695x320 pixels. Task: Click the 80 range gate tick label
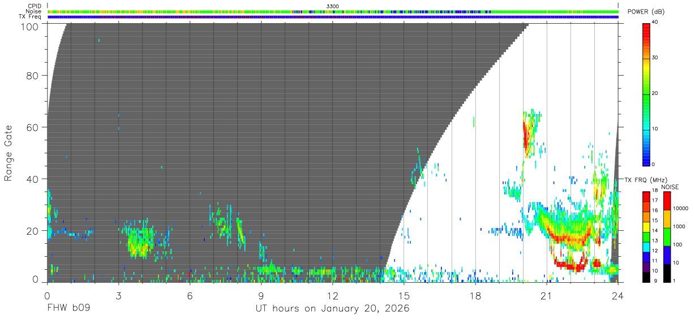[32, 75]
